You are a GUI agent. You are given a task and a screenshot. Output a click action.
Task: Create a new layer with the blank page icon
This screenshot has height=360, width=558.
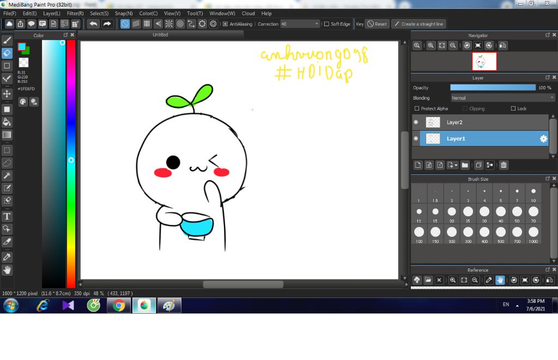tap(418, 165)
